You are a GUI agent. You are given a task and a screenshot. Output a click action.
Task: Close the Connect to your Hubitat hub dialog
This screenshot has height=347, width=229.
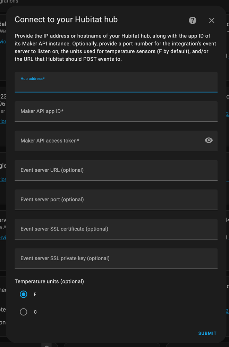[212, 20]
